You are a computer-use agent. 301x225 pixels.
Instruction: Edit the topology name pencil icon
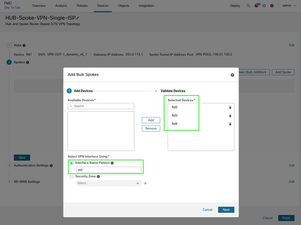pyautogui.click(x=78, y=18)
